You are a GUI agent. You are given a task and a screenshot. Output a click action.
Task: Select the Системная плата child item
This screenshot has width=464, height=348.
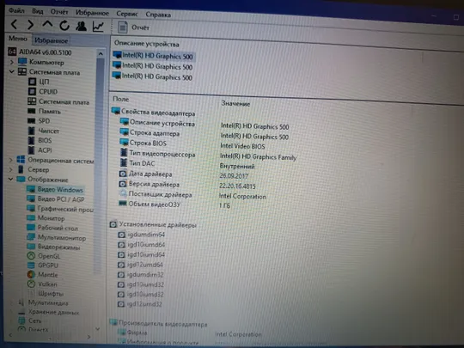[x=58, y=101]
